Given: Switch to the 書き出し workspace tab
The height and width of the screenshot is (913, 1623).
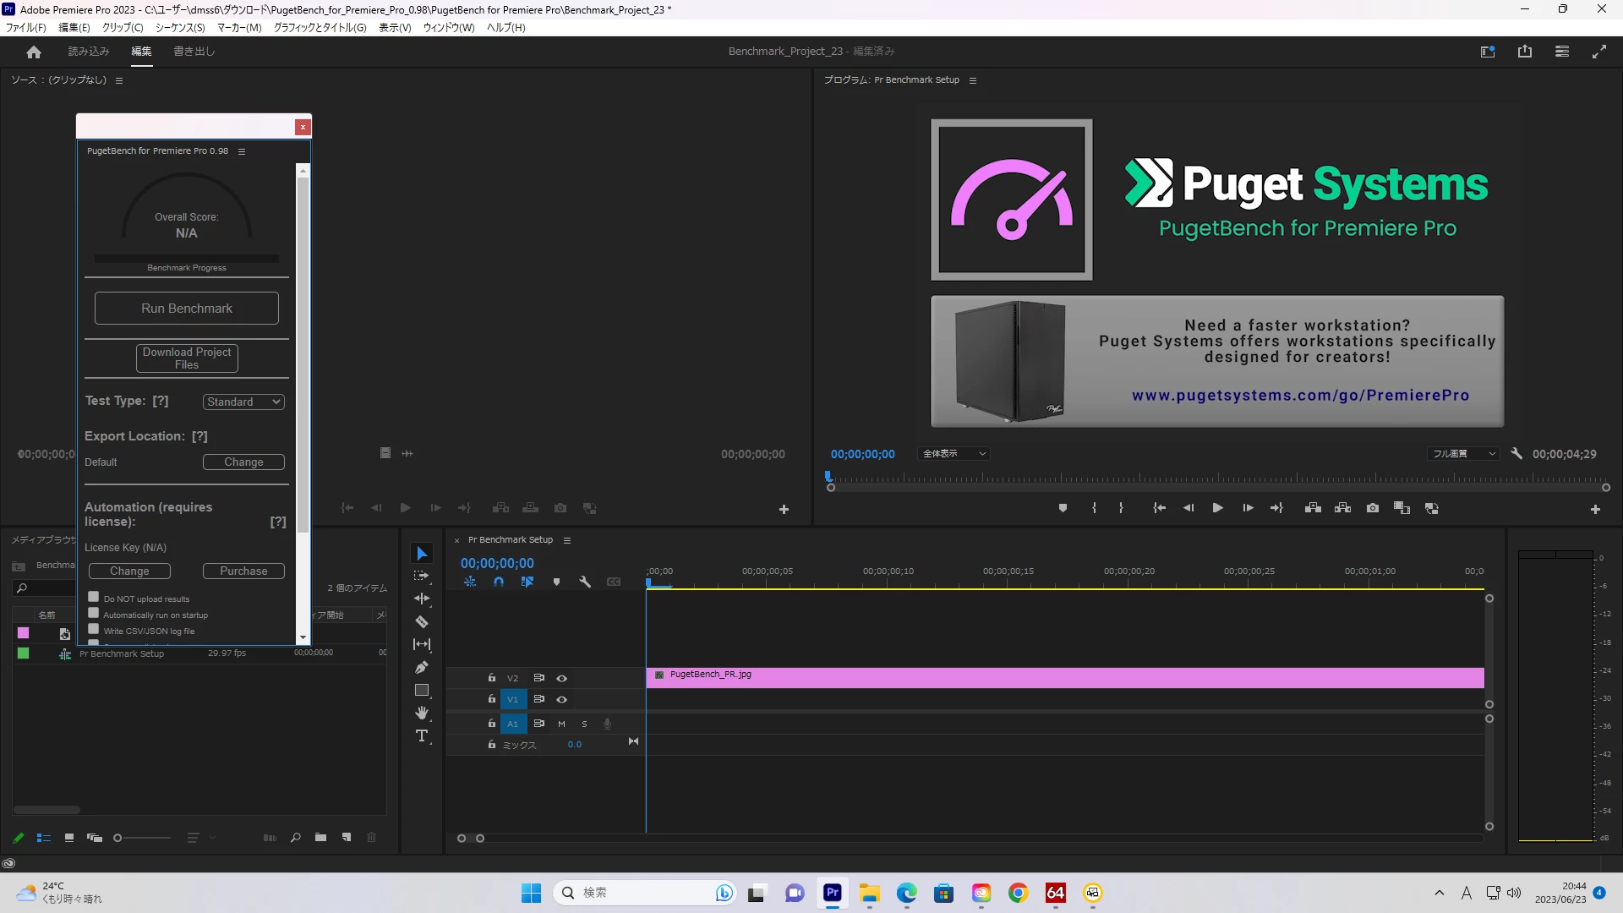Looking at the screenshot, I should pos(194,52).
